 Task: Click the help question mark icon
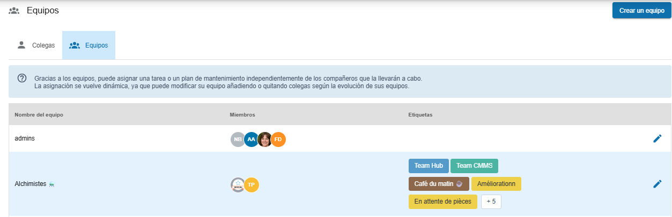click(x=22, y=78)
